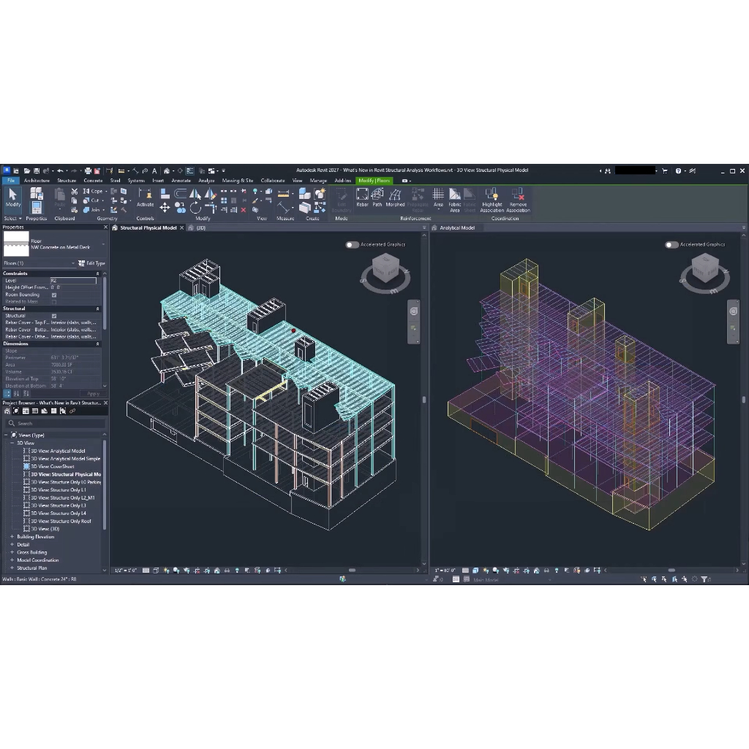Toggle Accelerated Graphics in Analytical Model view
The width and height of the screenshot is (749, 749).
pos(671,244)
